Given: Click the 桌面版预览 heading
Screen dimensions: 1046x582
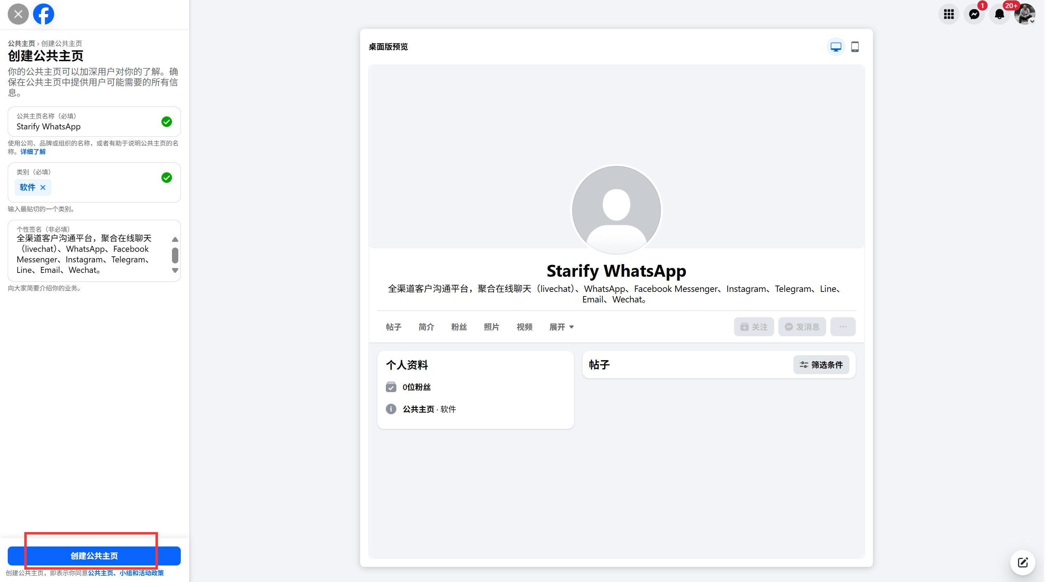Looking at the screenshot, I should [x=389, y=47].
